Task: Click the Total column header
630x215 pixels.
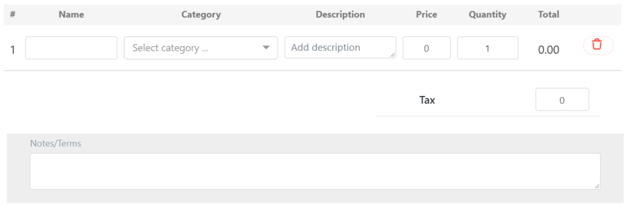Action: coord(549,15)
